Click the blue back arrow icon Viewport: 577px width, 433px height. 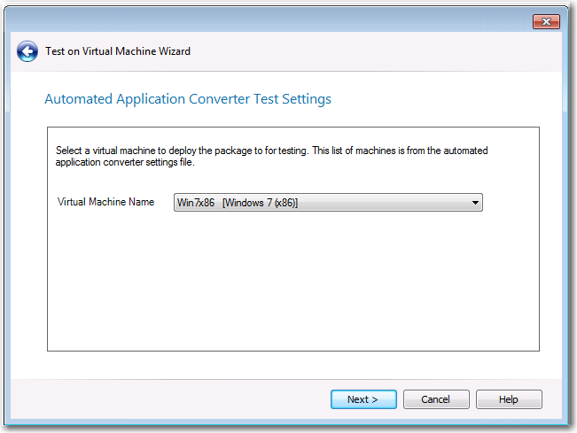[27, 51]
